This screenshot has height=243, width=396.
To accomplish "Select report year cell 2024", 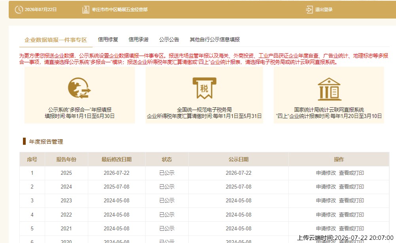I will [x=66, y=187].
